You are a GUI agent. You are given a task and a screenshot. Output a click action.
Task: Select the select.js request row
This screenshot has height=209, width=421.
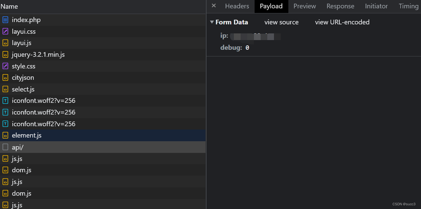103,89
